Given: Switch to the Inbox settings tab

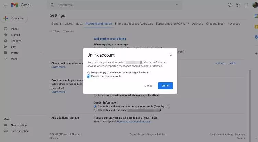Looking at the screenshot, I should [79, 24].
